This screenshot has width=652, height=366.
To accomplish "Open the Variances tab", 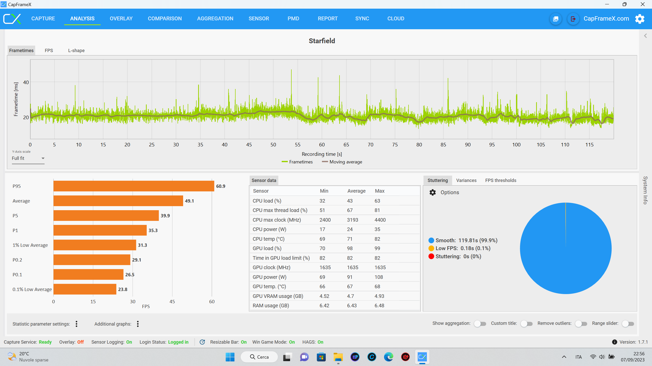I will click(x=466, y=180).
